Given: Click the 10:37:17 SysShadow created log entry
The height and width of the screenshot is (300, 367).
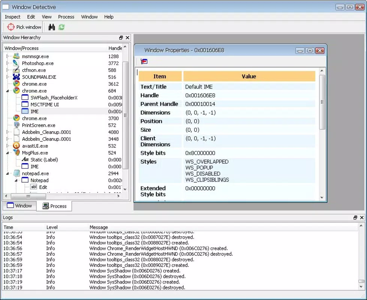Looking at the screenshot, I should [180, 271].
